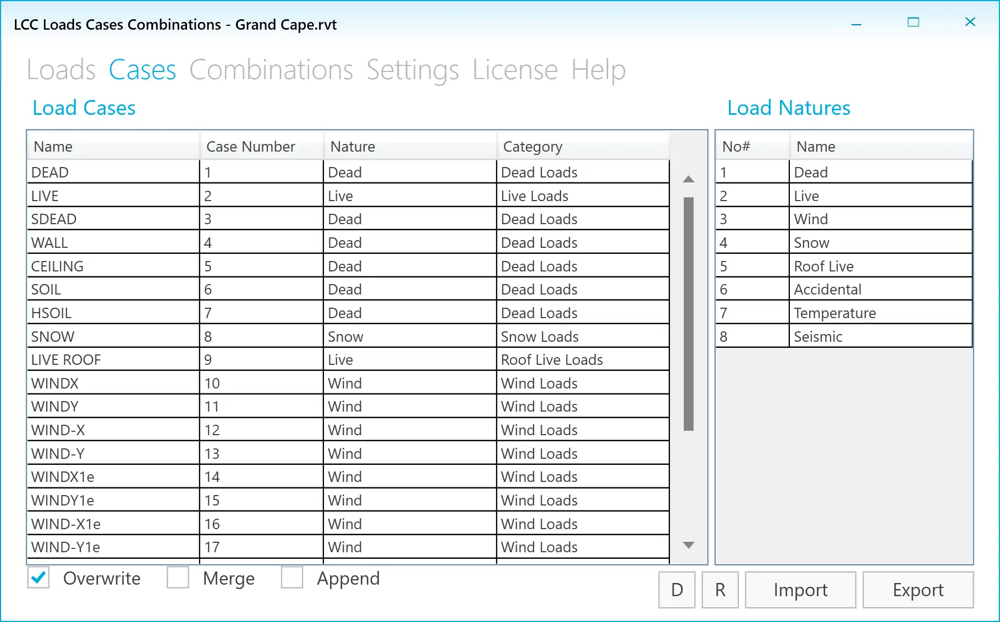The width and height of the screenshot is (1000, 622).
Task: Click the Load Cases vertical scrollbar thumb
Action: pos(689,314)
